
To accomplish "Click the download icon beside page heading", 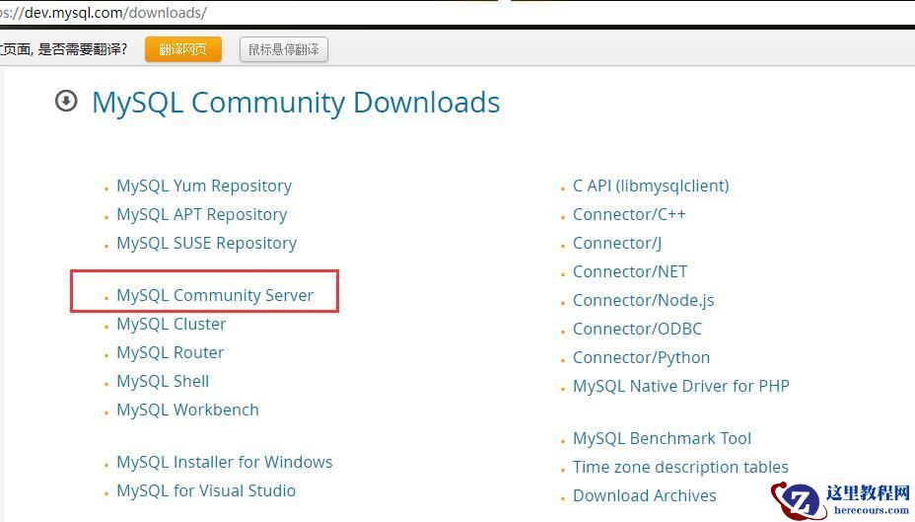I will pos(66,101).
